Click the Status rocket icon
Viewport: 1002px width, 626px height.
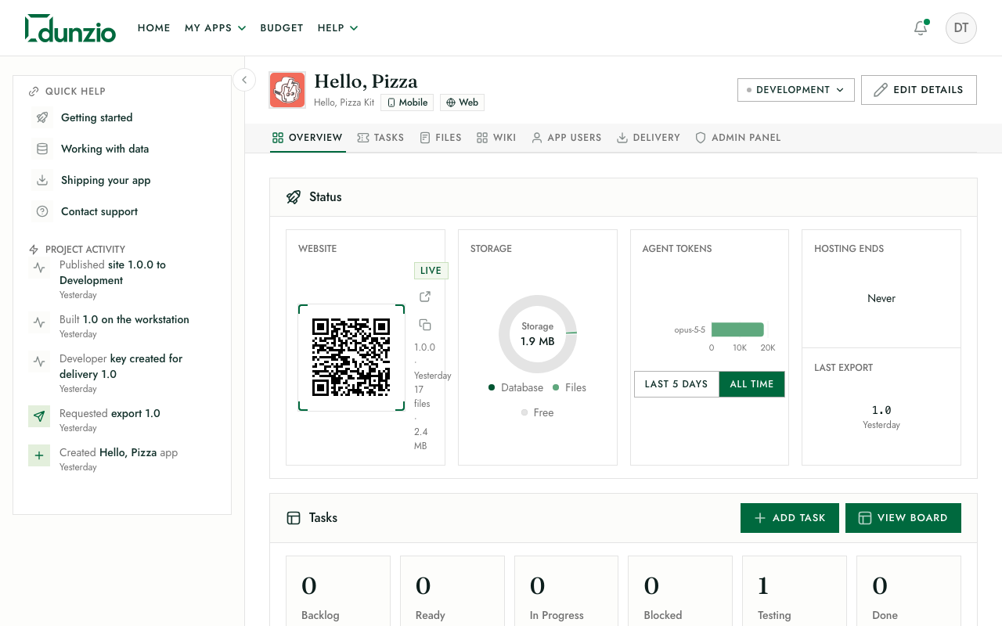pyautogui.click(x=294, y=197)
